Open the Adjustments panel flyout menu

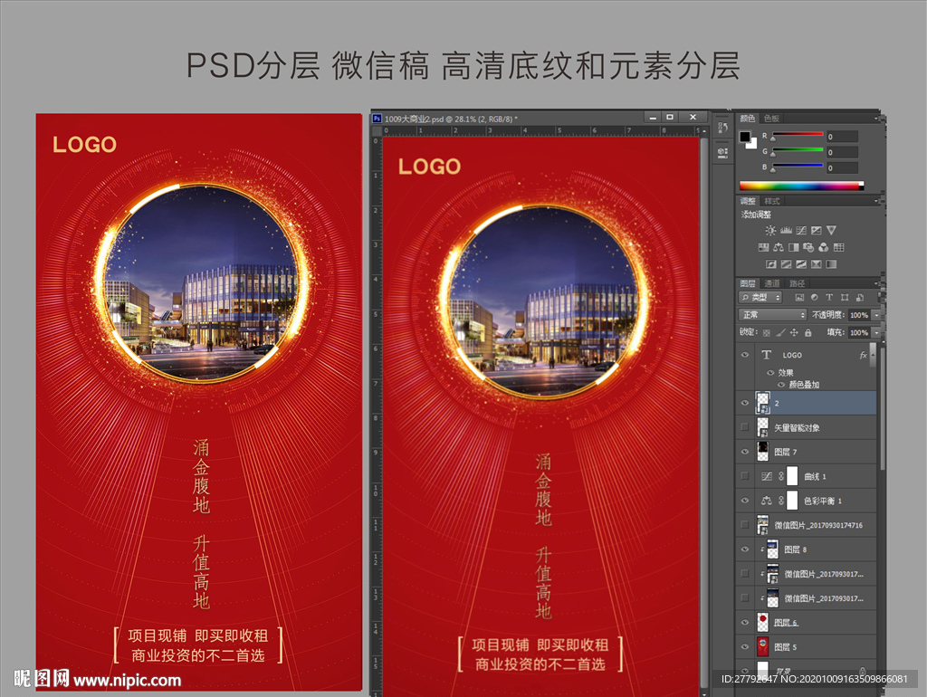(876, 202)
